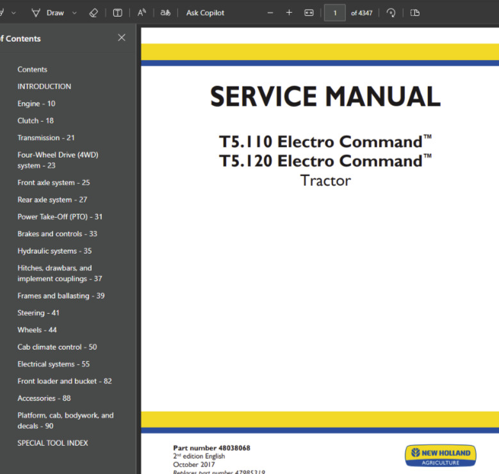Screen dimensions: 499x474
Task: Go to Frames and ballasting - 39
Action: click(x=61, y=296)
